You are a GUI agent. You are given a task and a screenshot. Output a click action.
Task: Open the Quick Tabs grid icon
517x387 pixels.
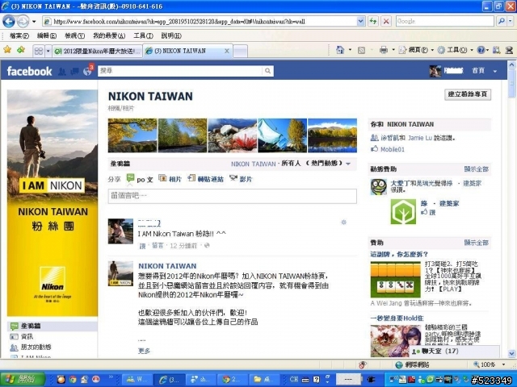pos(39,51)
